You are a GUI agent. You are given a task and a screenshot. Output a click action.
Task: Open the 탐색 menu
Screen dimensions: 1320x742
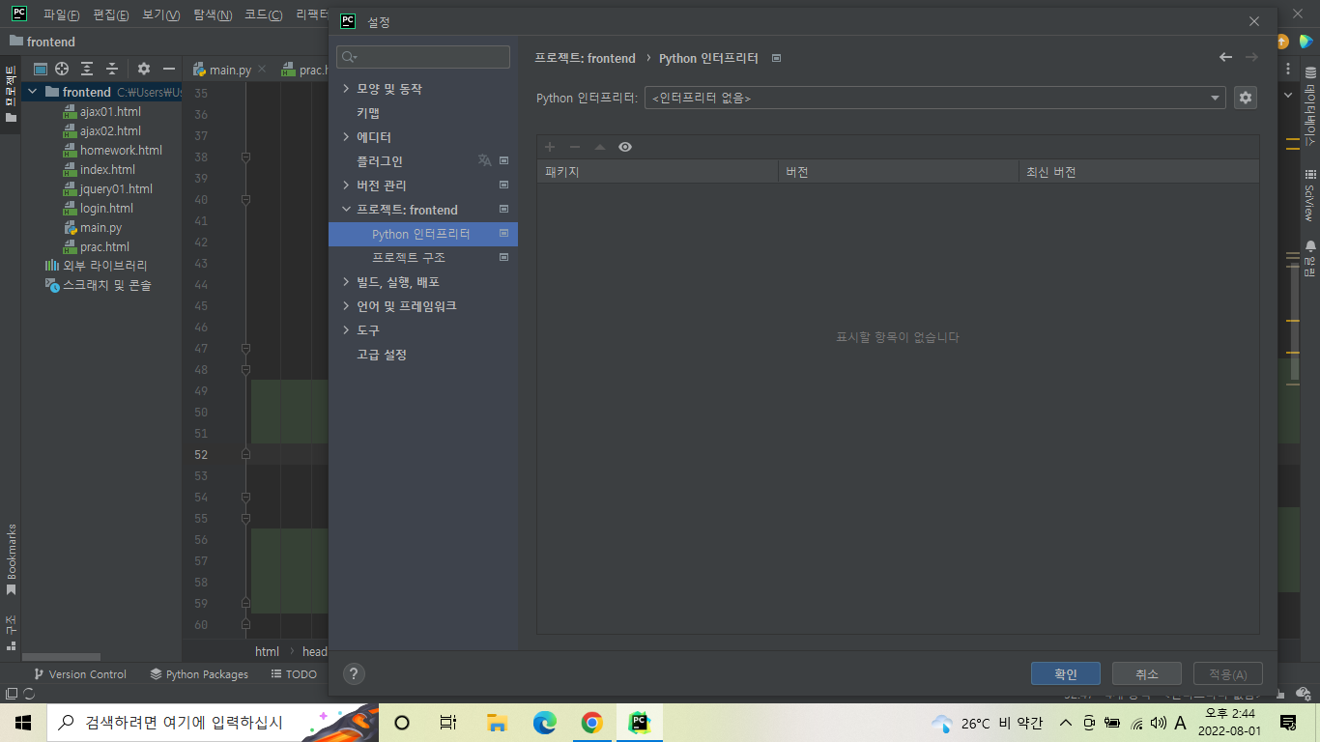click(x=213, y=15)
